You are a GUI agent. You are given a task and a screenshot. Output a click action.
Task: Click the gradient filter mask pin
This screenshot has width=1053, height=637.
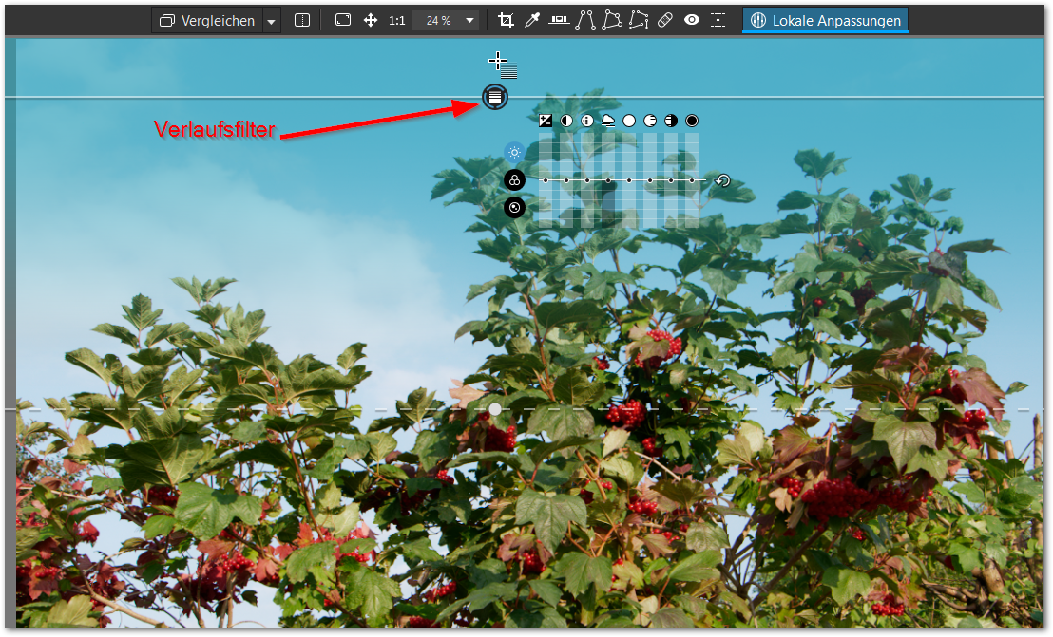pyautogui.click(x=494, y=97)
